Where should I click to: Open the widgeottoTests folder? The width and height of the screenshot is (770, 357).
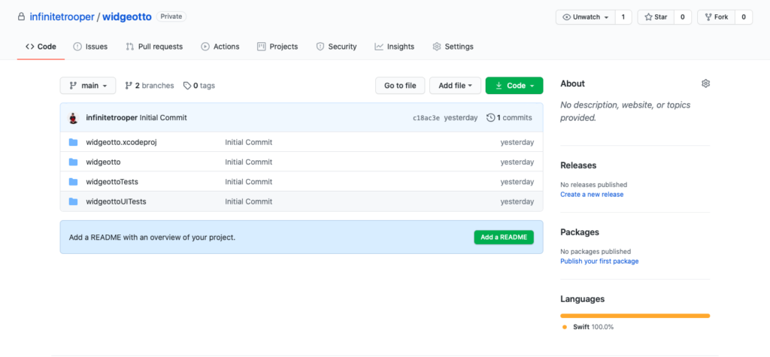coord(112,182)
